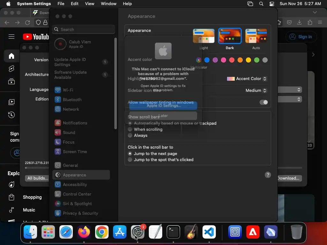Open YouTube history icon in Firefox sidebar
The image size is (327, 245).
(x=11, y=115)
